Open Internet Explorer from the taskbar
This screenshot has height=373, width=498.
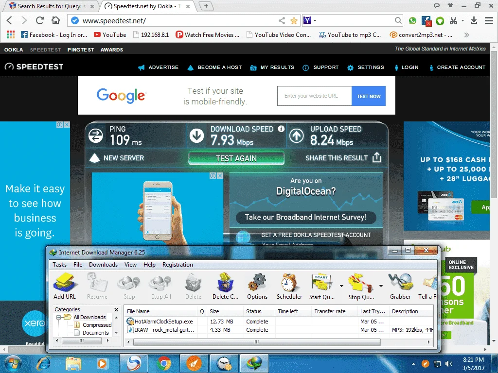coord(43,363)
